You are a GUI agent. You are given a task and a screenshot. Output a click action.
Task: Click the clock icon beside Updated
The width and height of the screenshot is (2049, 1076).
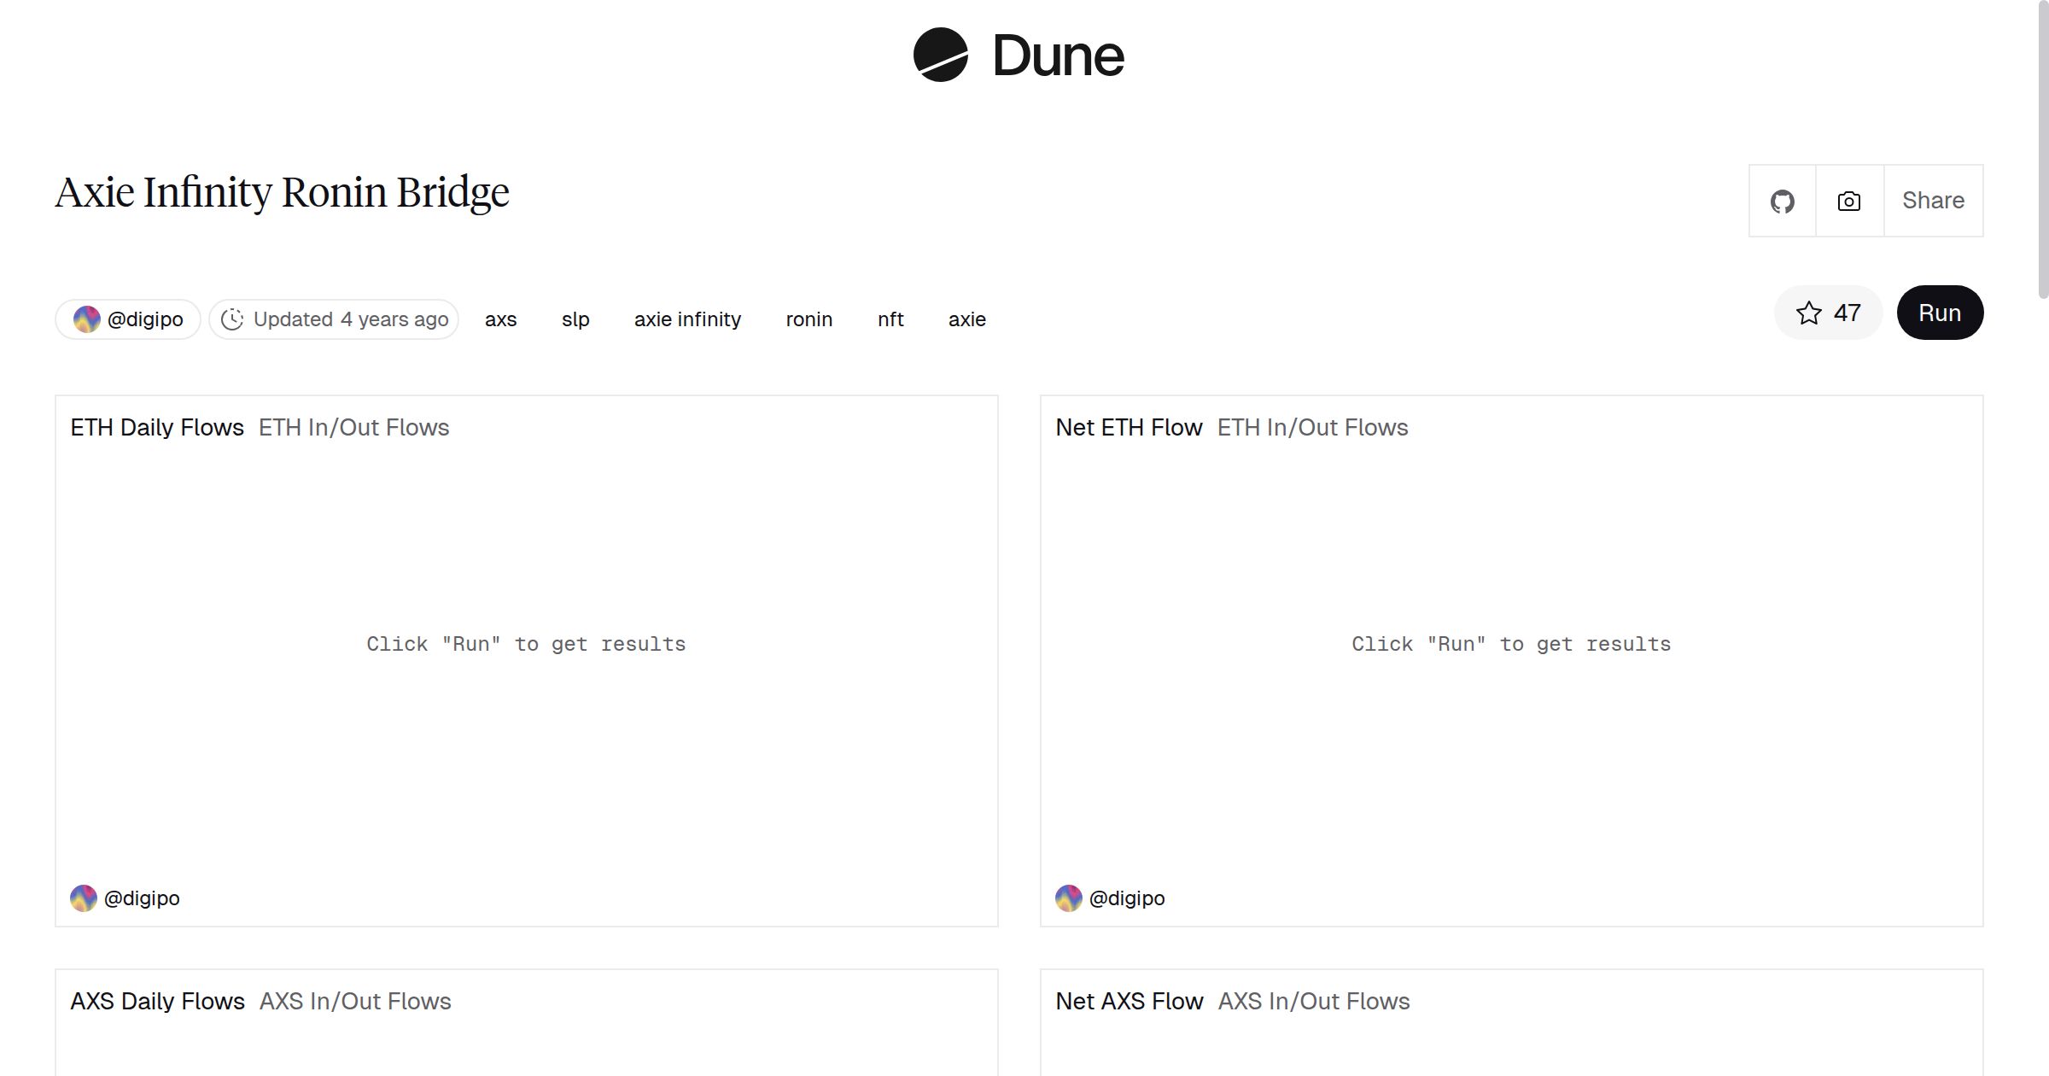tap(232, 319)
